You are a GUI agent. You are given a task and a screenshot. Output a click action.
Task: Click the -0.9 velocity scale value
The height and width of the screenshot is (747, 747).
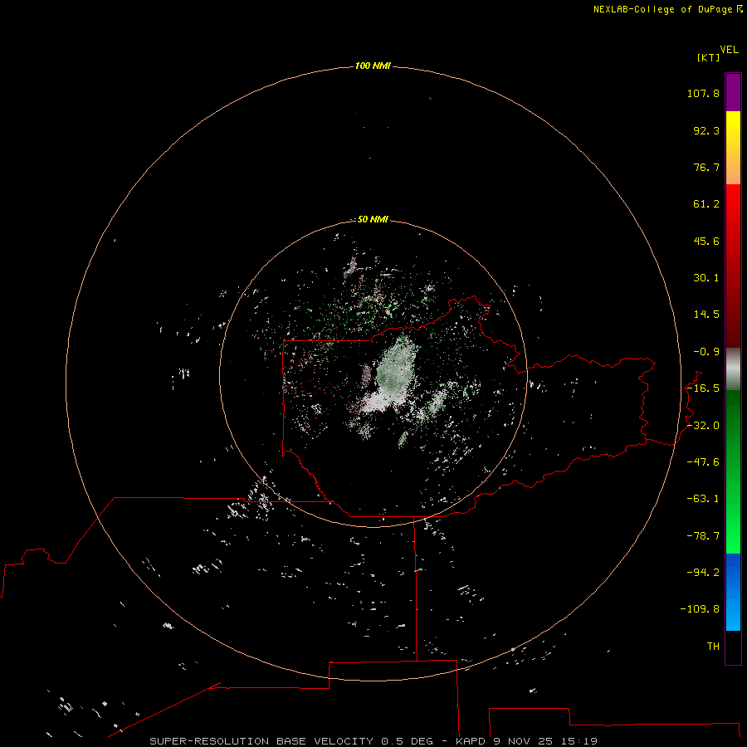[x=706, y=352]
